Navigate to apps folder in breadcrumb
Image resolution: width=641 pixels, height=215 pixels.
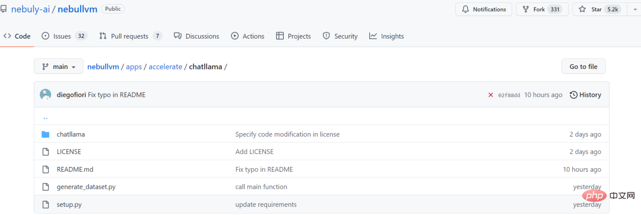pyautogui.click(x=134, y=67)
